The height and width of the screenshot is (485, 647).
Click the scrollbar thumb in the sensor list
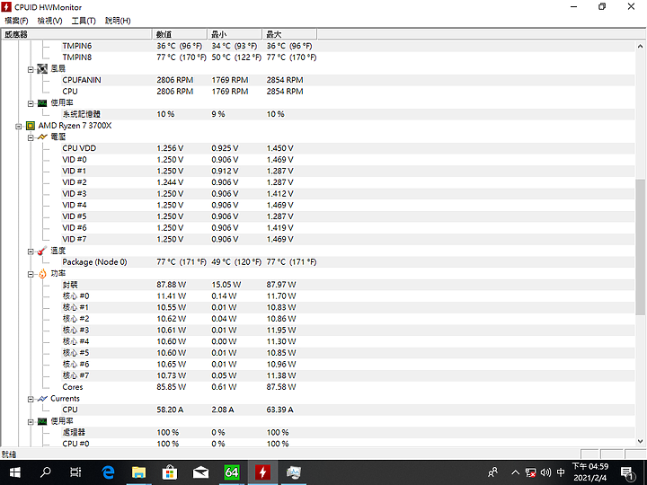[640, 247]
